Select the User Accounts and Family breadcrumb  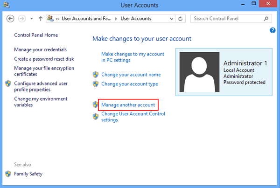pos(86,19)
